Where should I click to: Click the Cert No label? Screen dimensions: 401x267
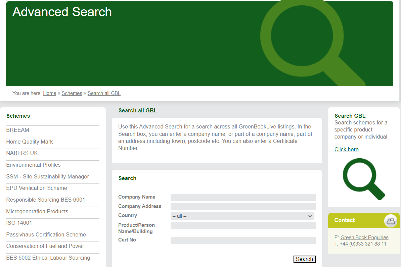point(127,240)
